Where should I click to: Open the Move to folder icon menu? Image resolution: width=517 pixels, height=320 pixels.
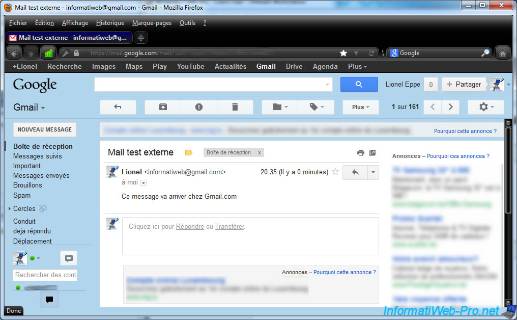(280, 107)
